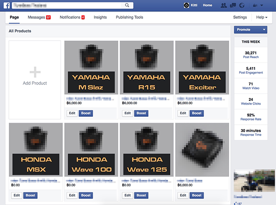
Task: Open page Settings
Action: tap(240, 17)
